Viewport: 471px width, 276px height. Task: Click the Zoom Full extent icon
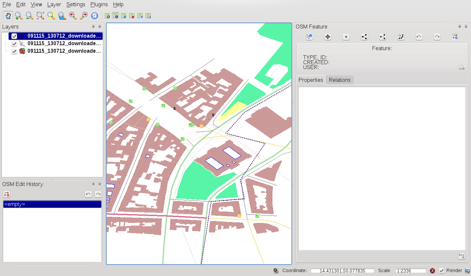pos(40,16)
